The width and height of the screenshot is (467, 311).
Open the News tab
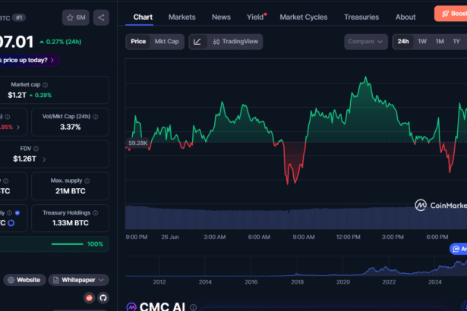pos(221,17)
